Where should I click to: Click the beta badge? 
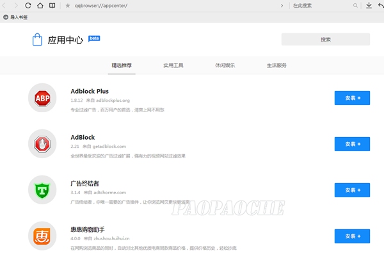pyautogui.click(x=94, y=38)
